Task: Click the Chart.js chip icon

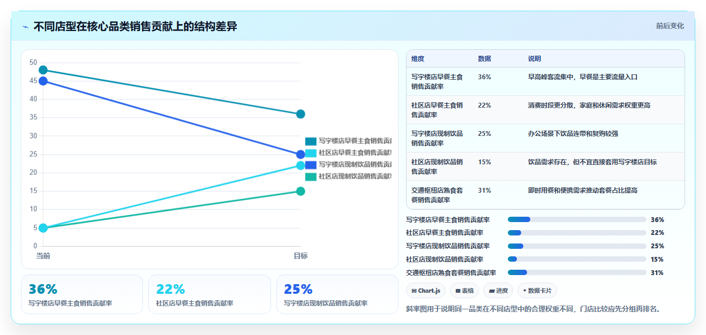Action: (414, 291)
